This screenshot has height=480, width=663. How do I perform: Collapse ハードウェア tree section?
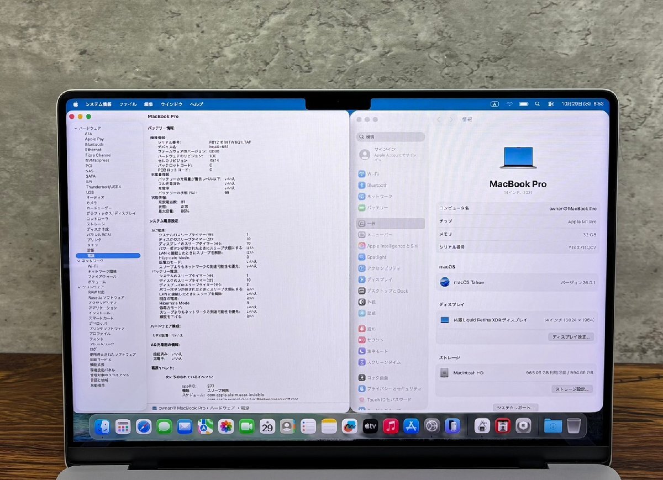[x=76, y=128]
